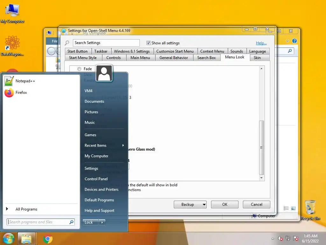Open the Help link

pos(261,43)
